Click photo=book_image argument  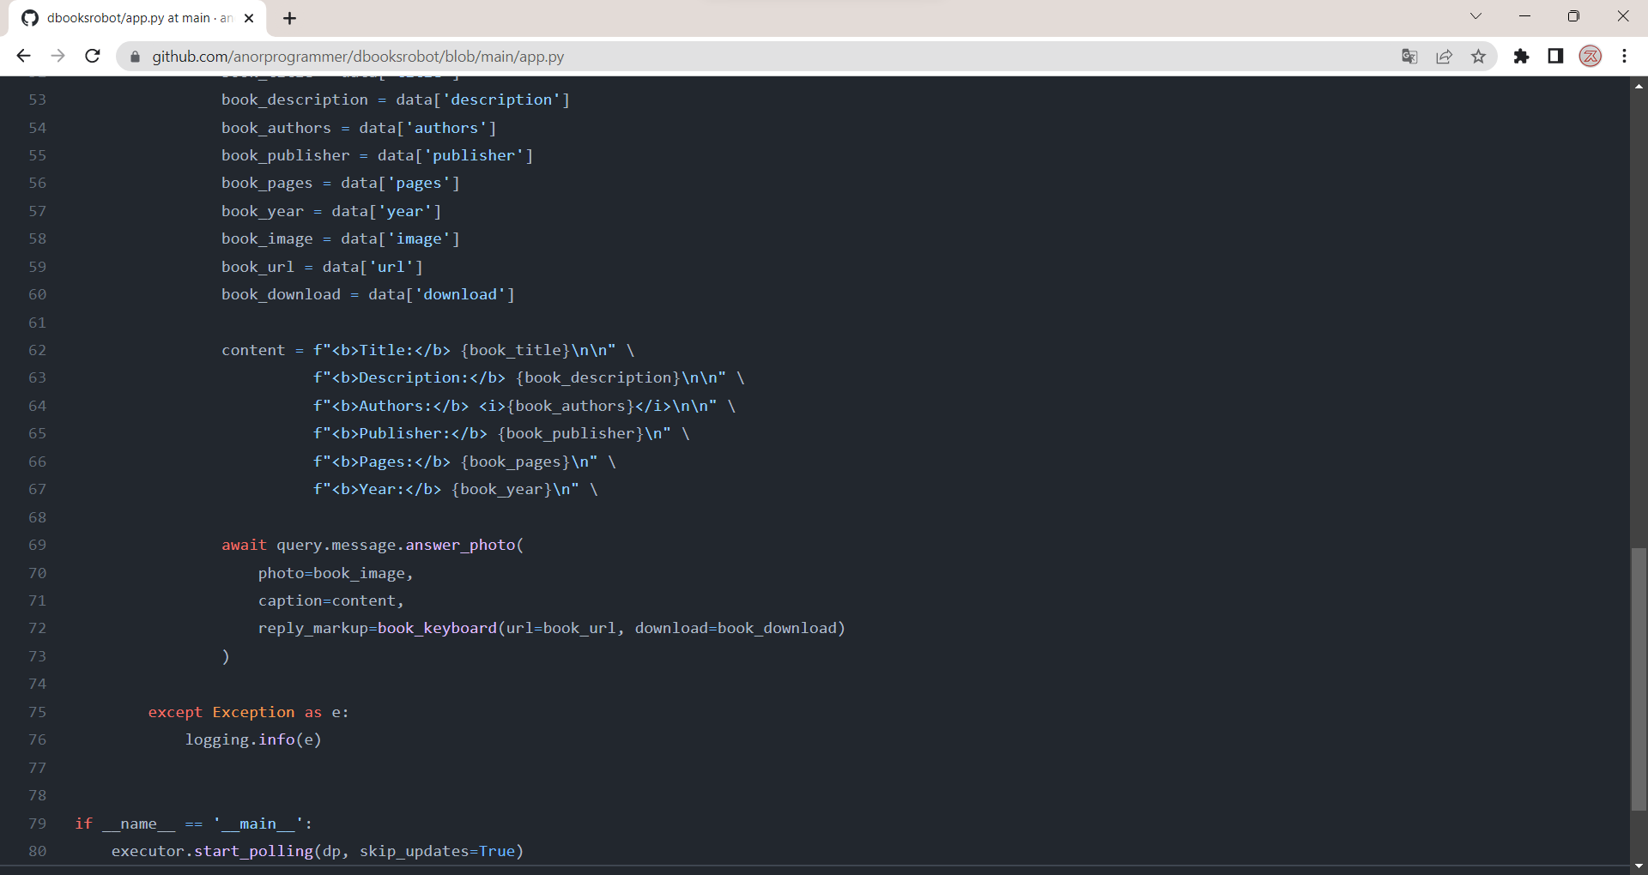coord(336,573)
